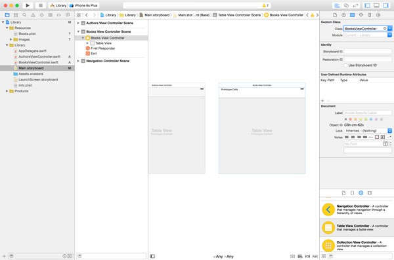Expand the Images folder
The width and height of the screenshot is (394, 260).
11,39
